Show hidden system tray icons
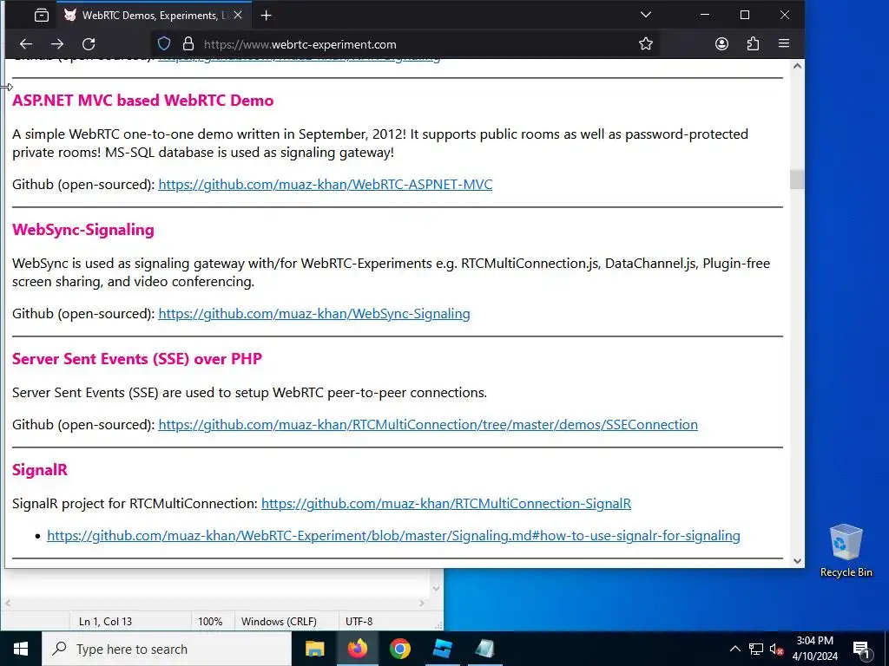The image size is (889, 666). pos(734,649)
